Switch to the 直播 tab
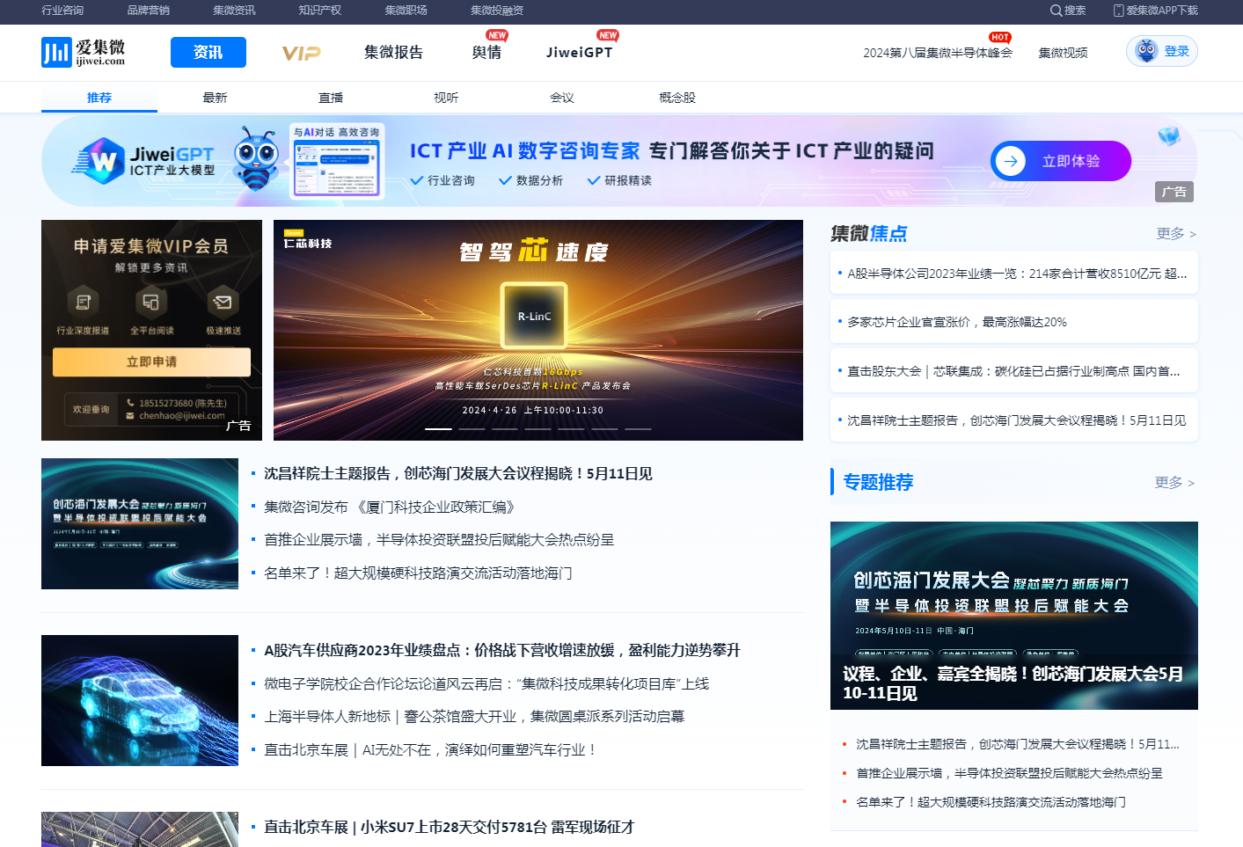 331,98
